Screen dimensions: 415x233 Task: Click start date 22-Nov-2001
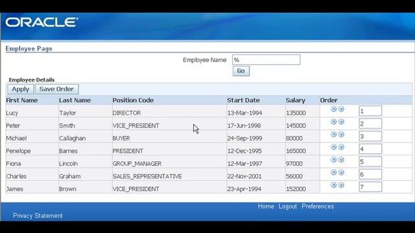(244, 177)
